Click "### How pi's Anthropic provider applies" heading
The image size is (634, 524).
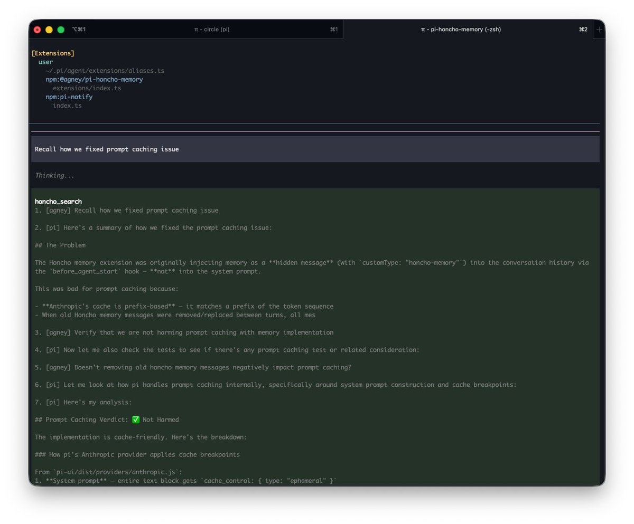point(137,454)
